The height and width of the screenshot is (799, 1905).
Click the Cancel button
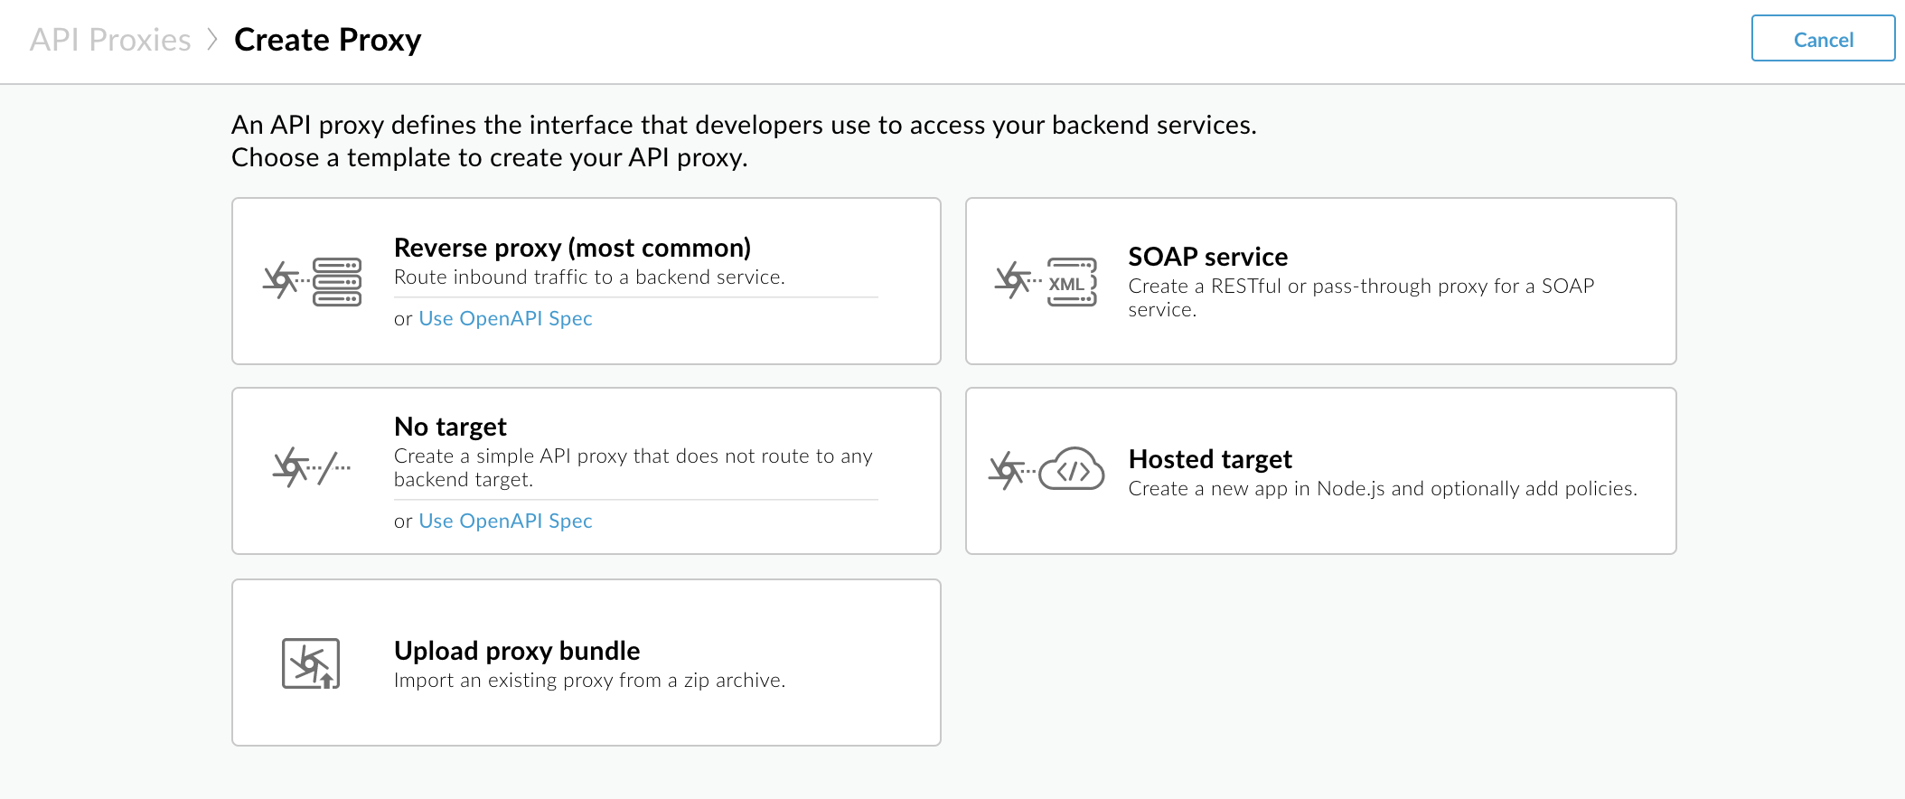coord(1823,39)
